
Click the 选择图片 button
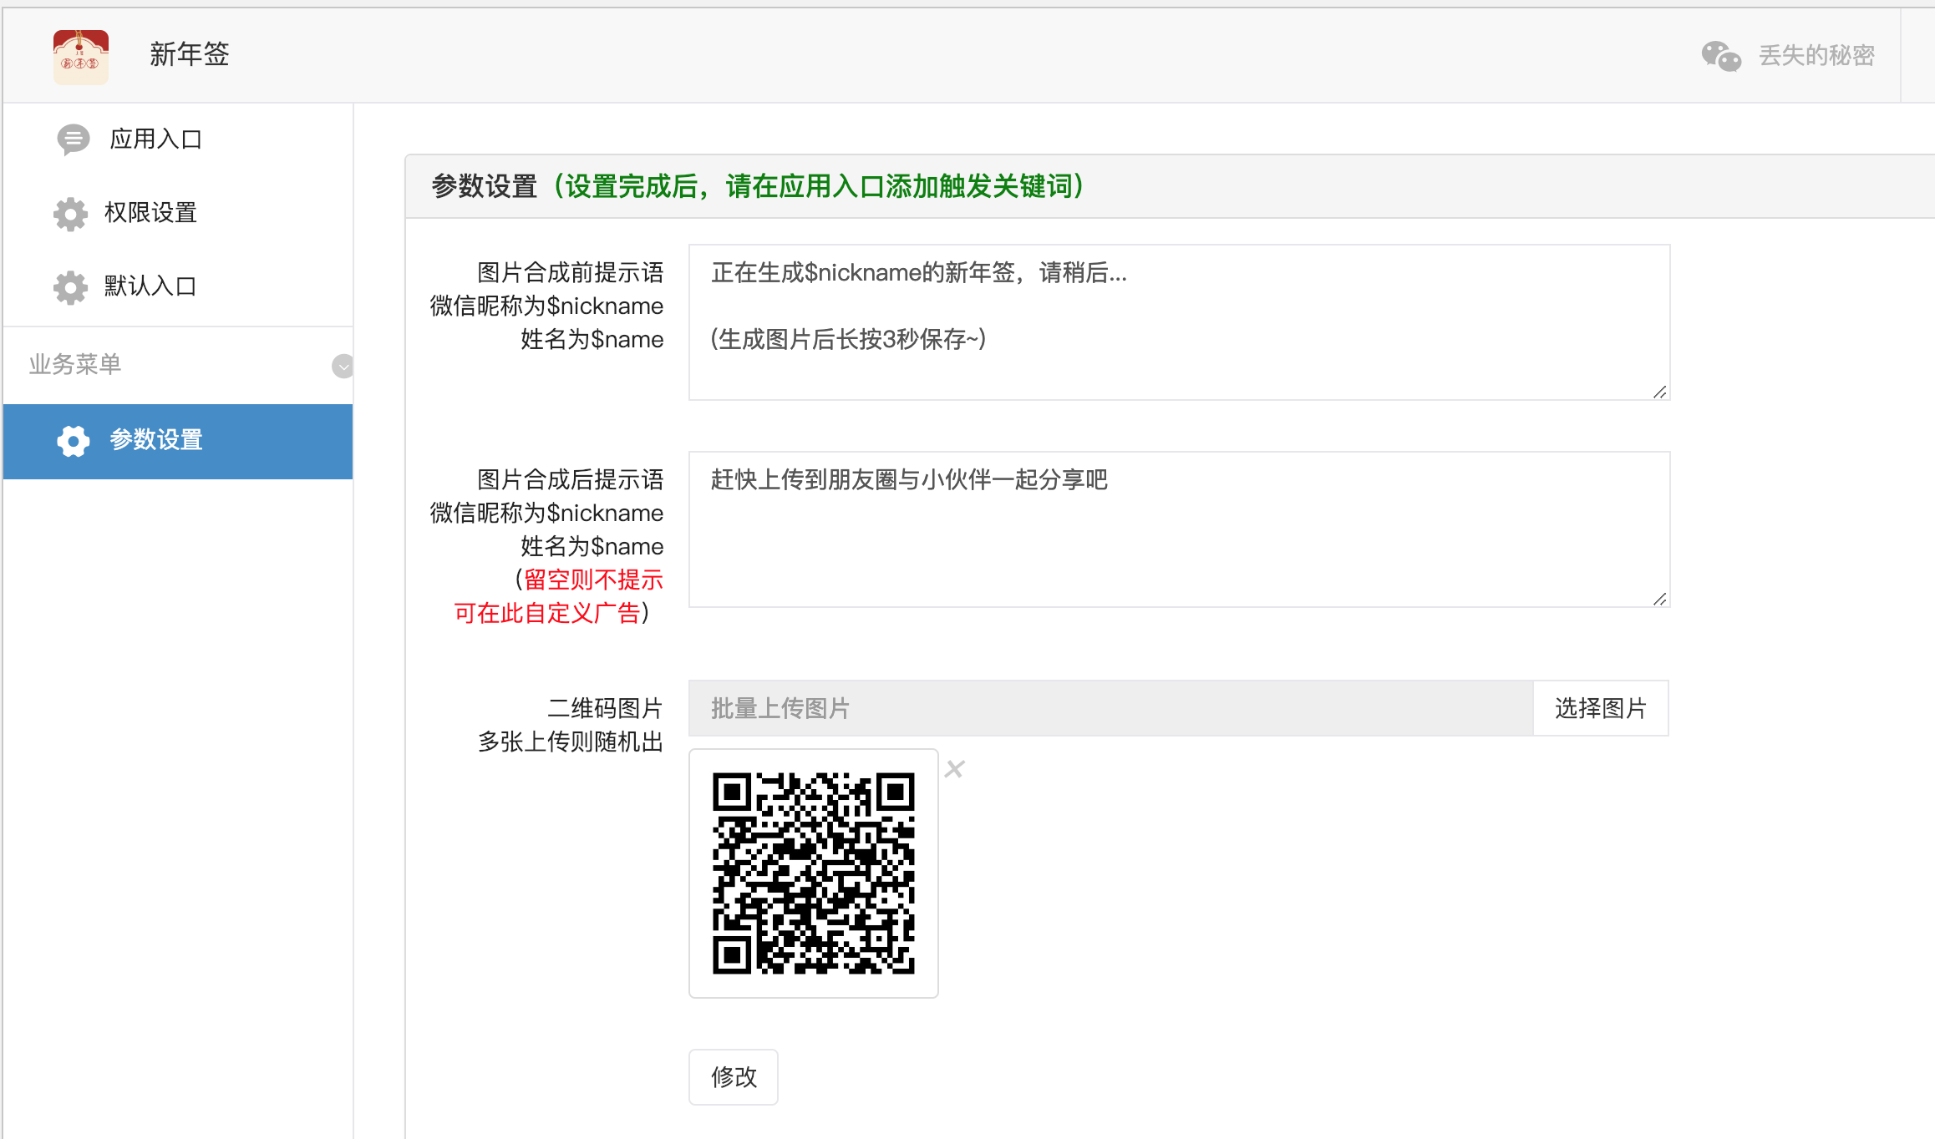tap(1601, 708)
